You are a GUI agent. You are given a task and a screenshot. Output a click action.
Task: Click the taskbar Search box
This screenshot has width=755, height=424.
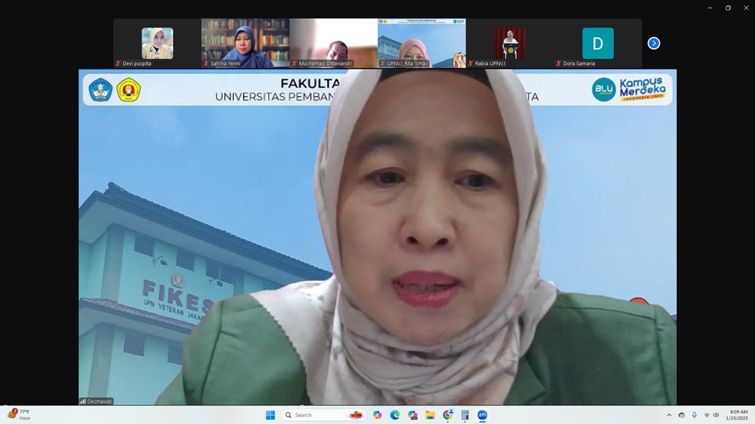pos(315,415)
